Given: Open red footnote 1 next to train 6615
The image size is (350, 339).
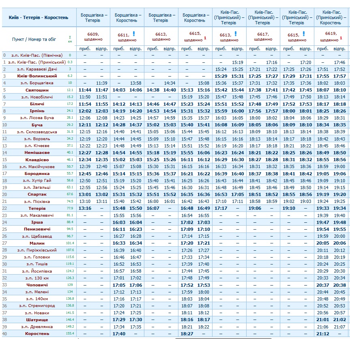Looking at the screenshot, I should pyautogui.click(x=205, y=38).
